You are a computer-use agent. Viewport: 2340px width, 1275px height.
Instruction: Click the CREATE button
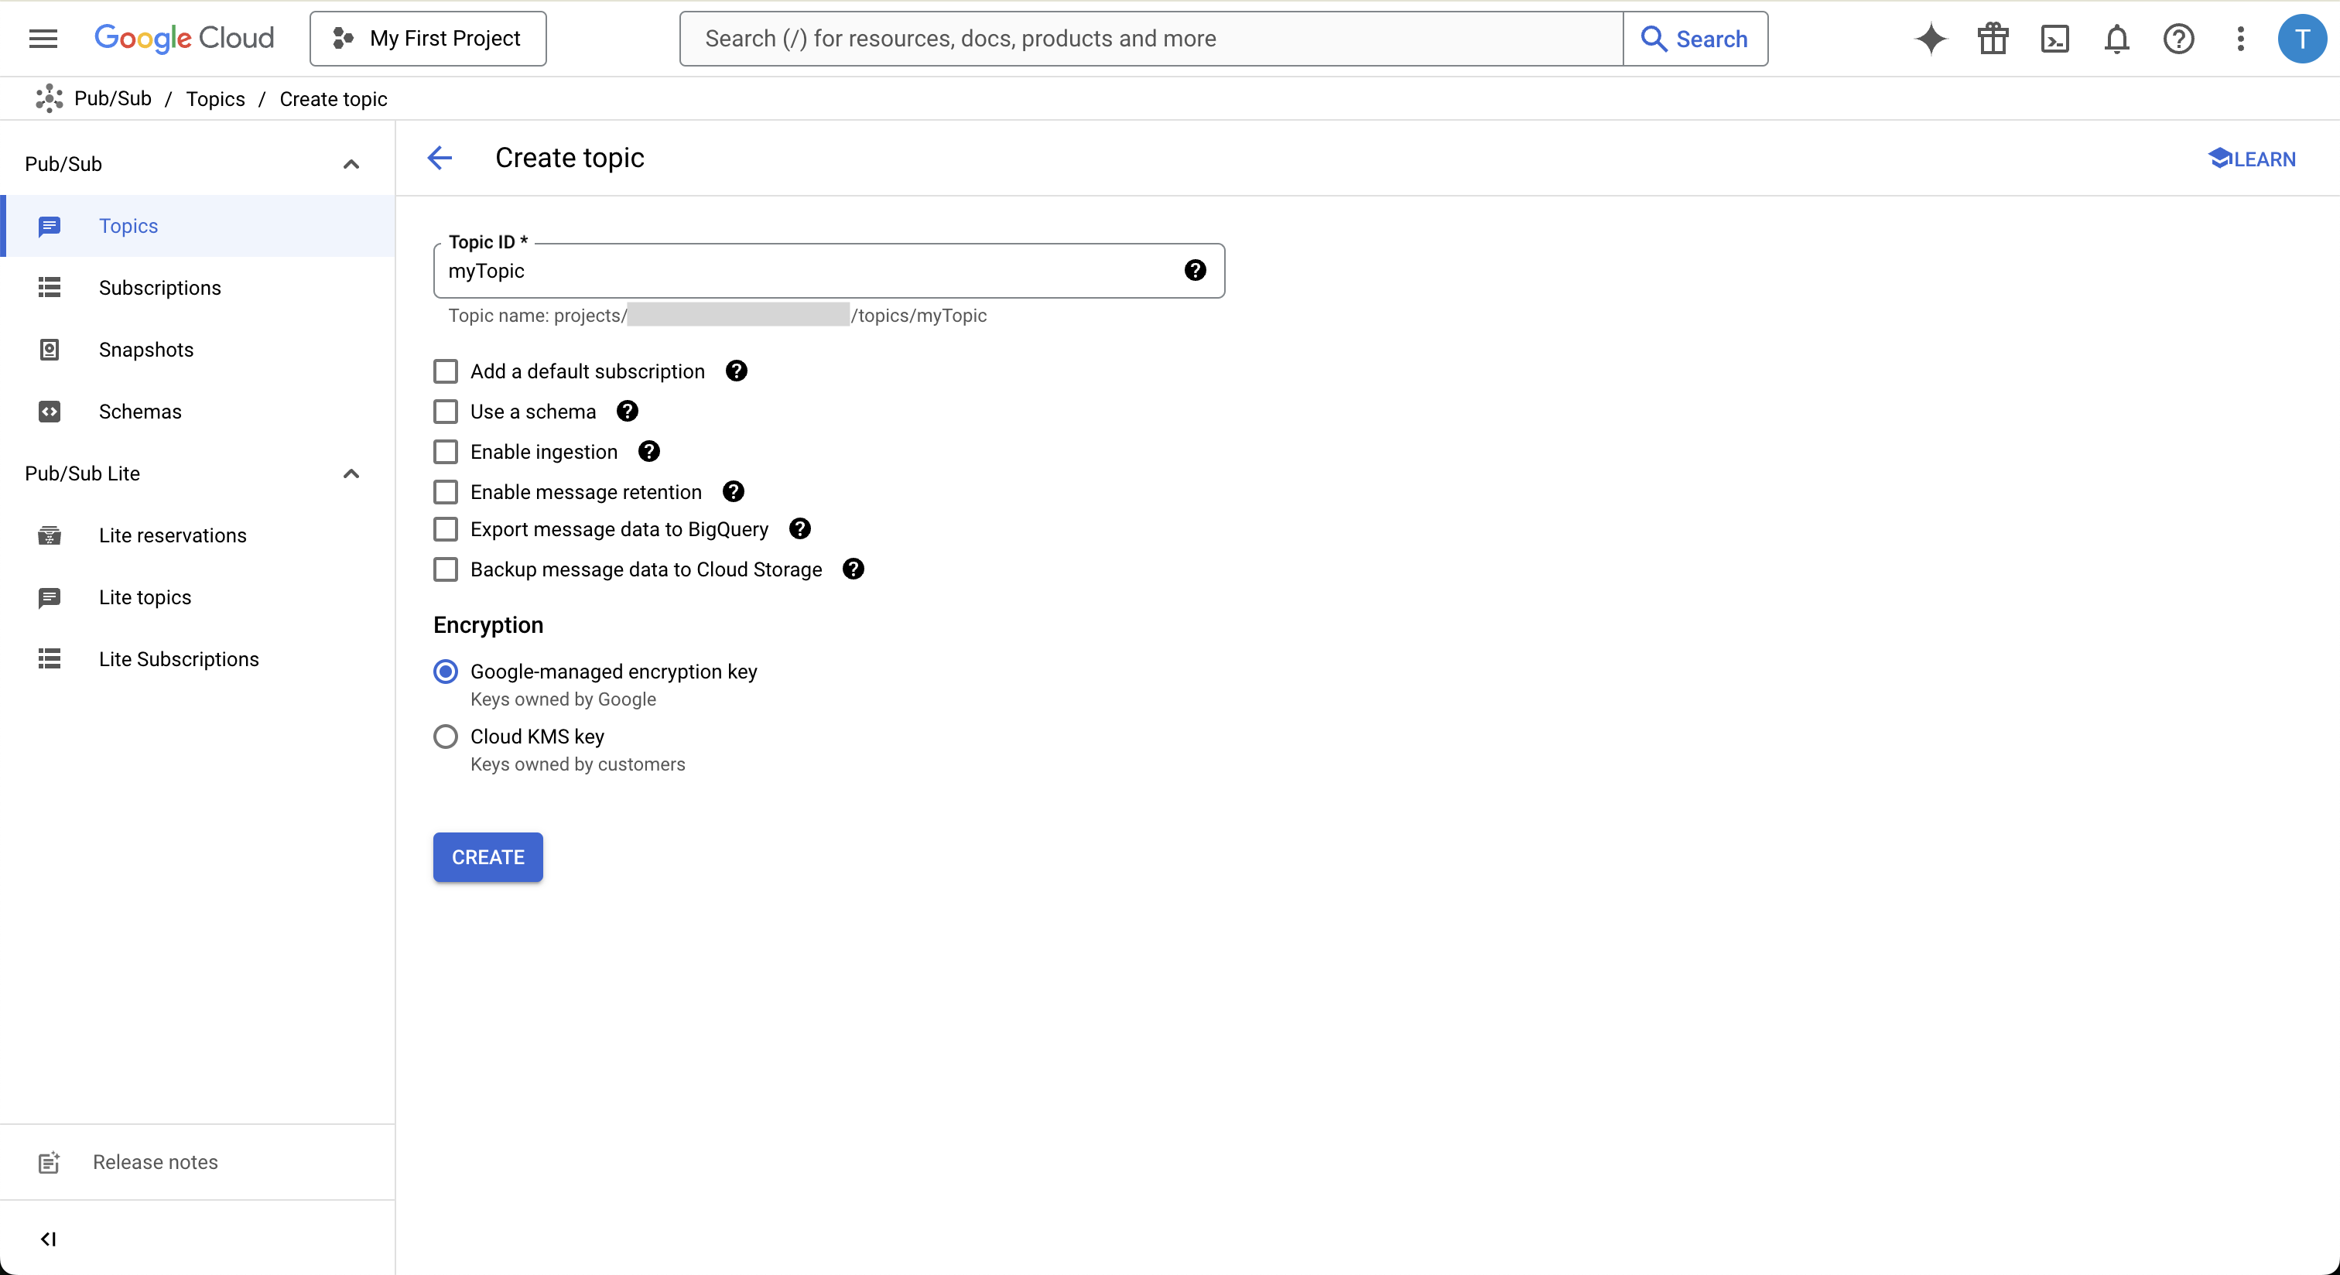487,857
